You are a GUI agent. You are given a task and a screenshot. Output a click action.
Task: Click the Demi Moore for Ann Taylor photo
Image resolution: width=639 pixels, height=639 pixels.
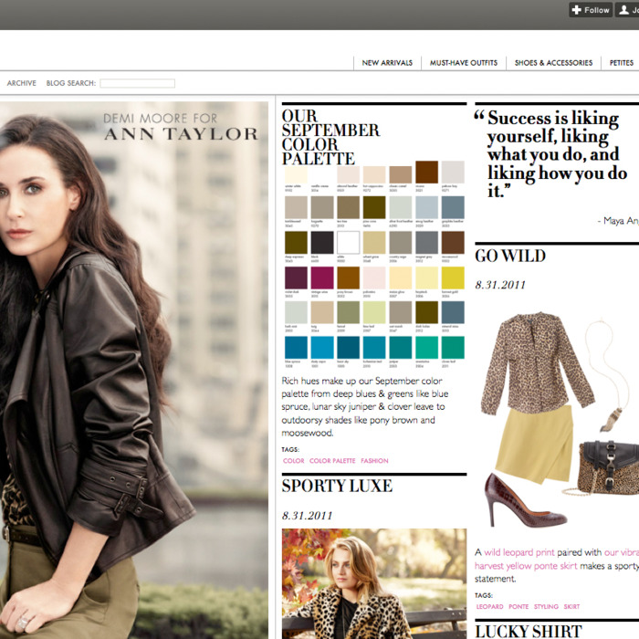point(134,370)
